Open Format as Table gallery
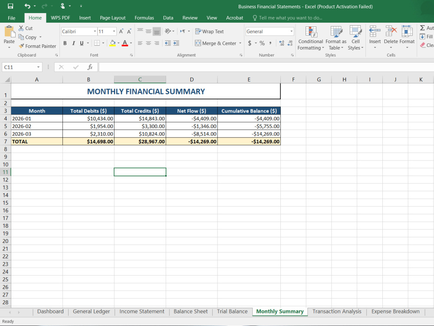 tap(336, 38)
